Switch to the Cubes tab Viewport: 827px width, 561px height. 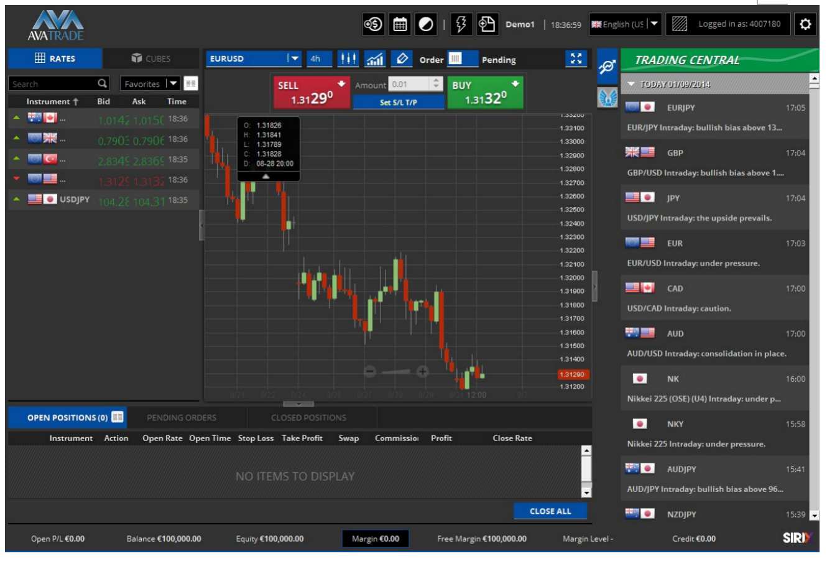click(151, 58)
